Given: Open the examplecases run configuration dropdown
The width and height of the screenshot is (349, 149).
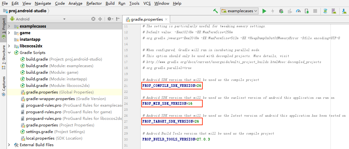Looking at the screenshot, I should point(239,11).
